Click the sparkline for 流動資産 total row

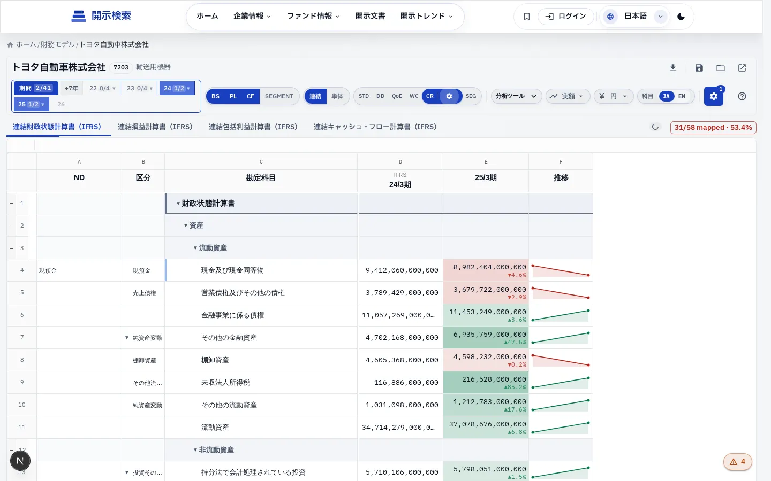[x=561, y=428]
